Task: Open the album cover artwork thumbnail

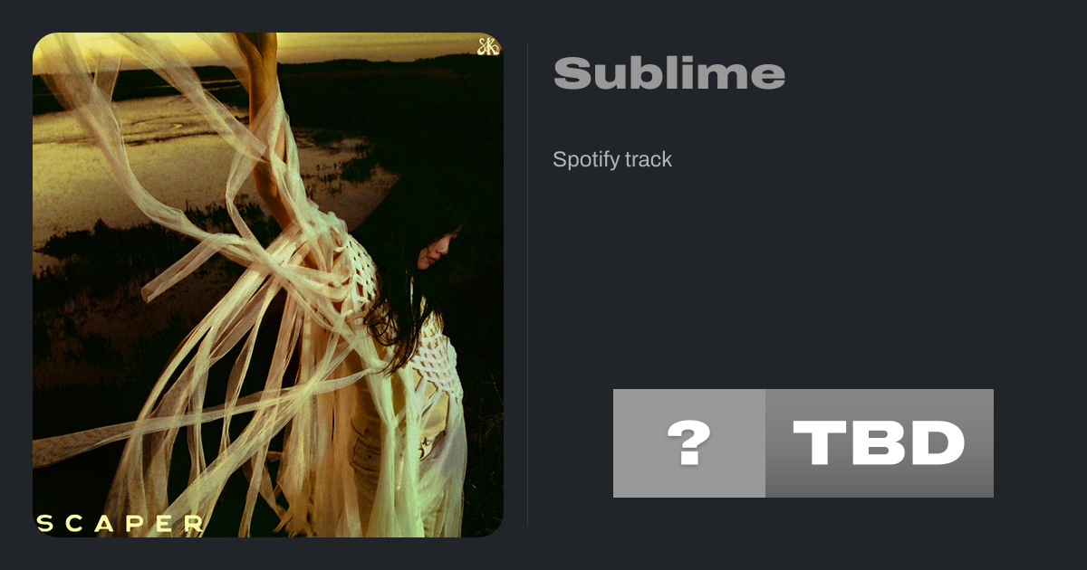Action: pyautogui.click(x=268, y=285)
